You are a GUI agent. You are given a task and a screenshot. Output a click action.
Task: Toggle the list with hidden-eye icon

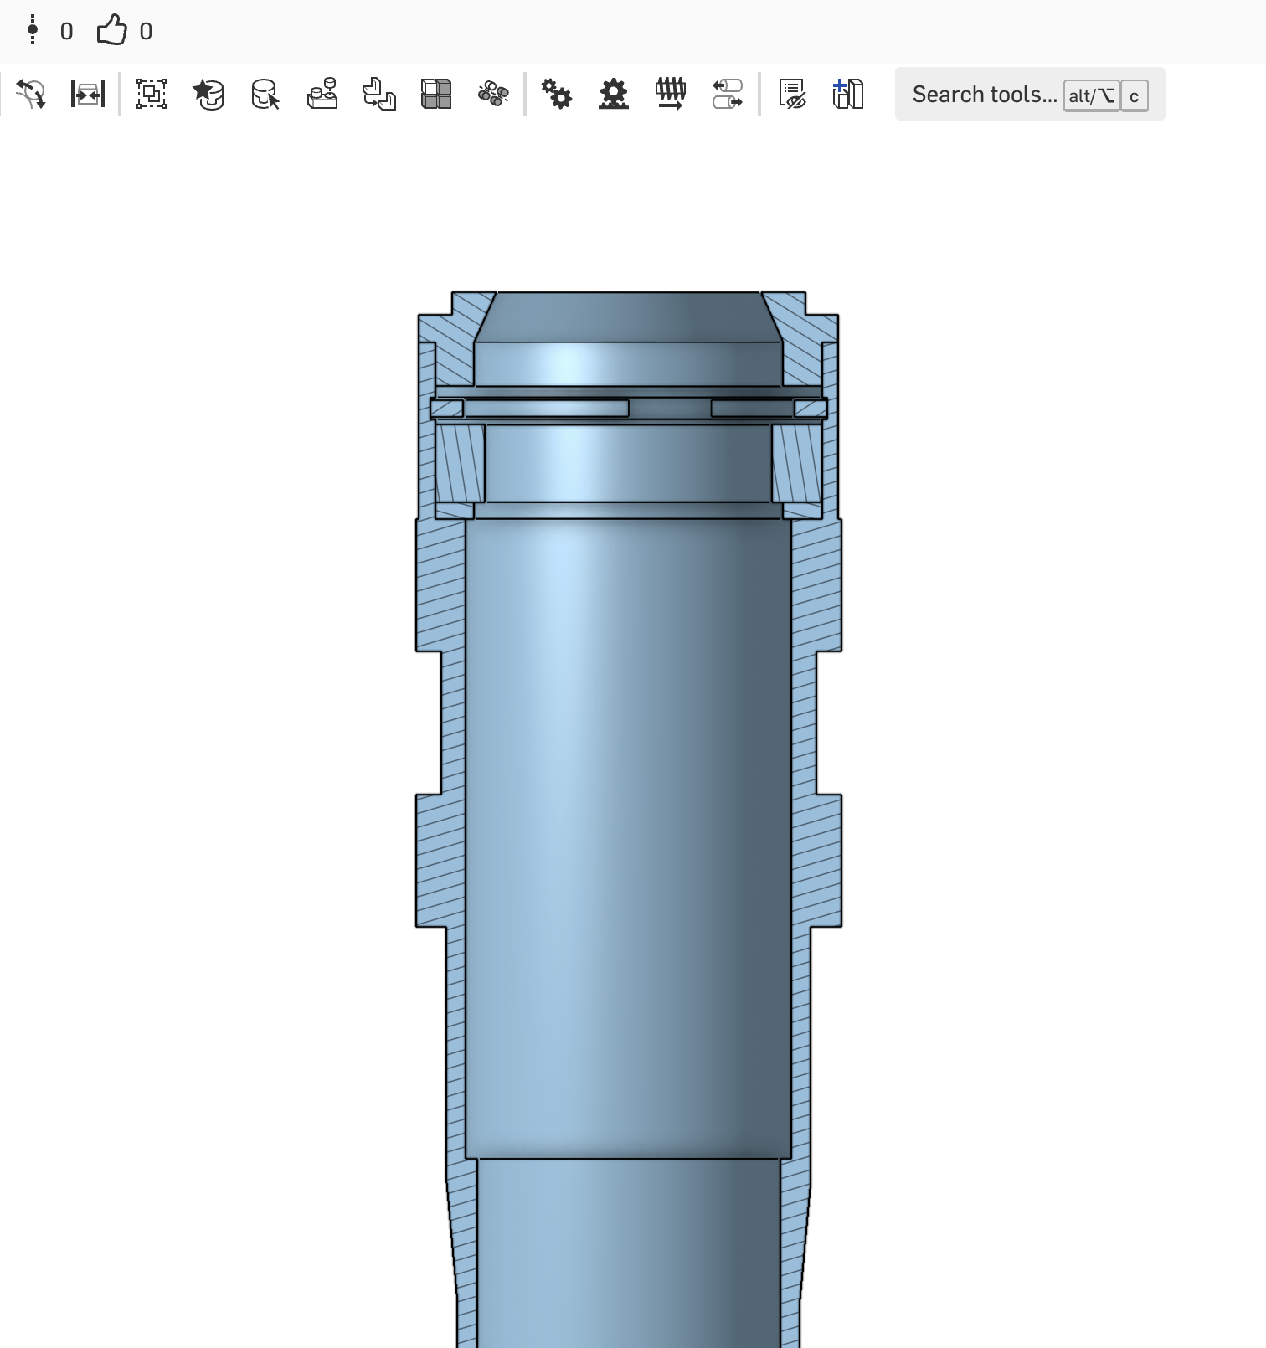pos(791,94)
